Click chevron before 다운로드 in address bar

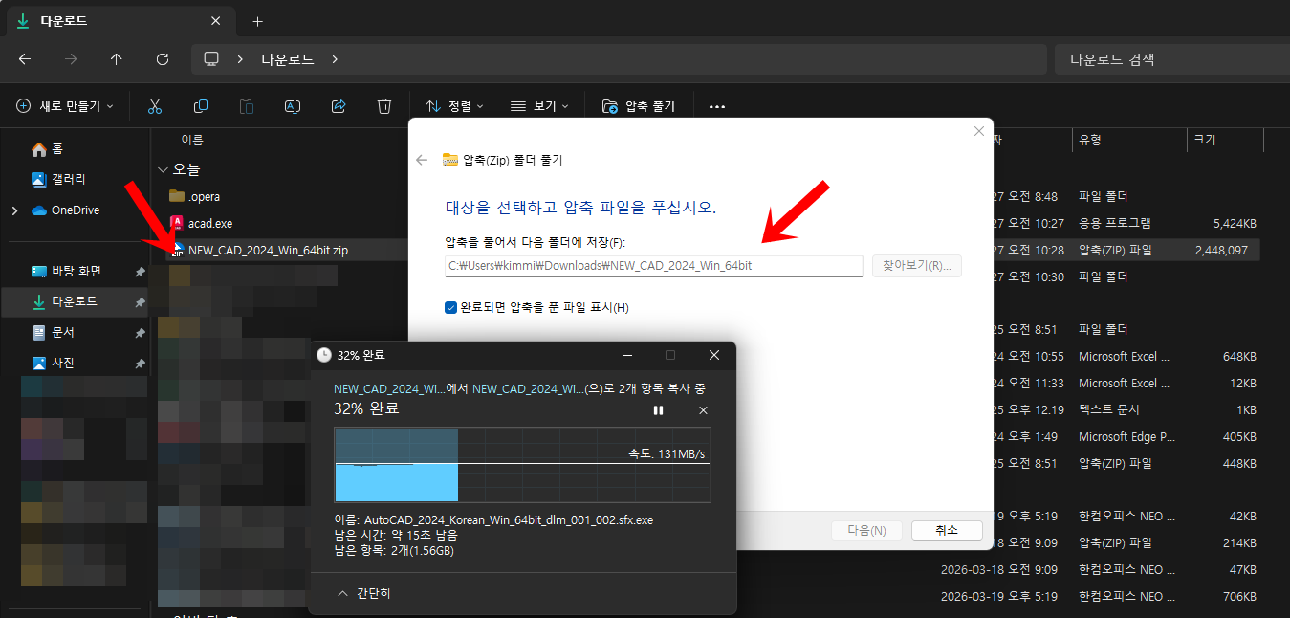coord(240,59)
